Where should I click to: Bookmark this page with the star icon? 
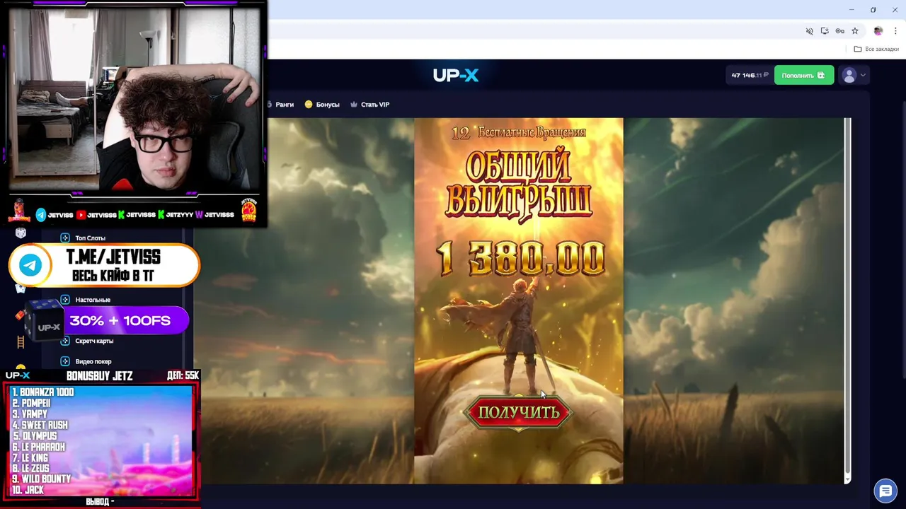click(x=855, y=31)
